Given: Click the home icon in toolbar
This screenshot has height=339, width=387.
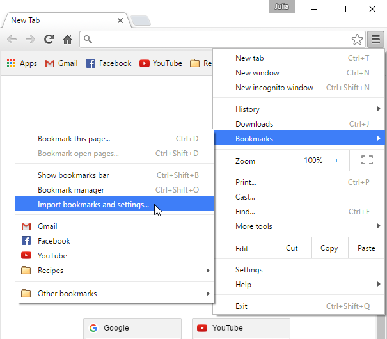Looking at the screenshot, I should (67, 40).
